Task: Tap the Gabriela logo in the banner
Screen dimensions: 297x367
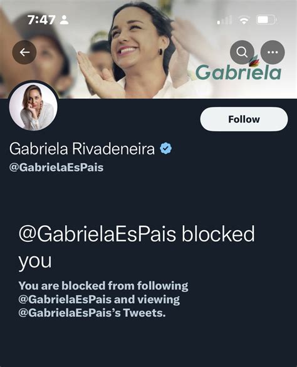Action: click(238, 70)
